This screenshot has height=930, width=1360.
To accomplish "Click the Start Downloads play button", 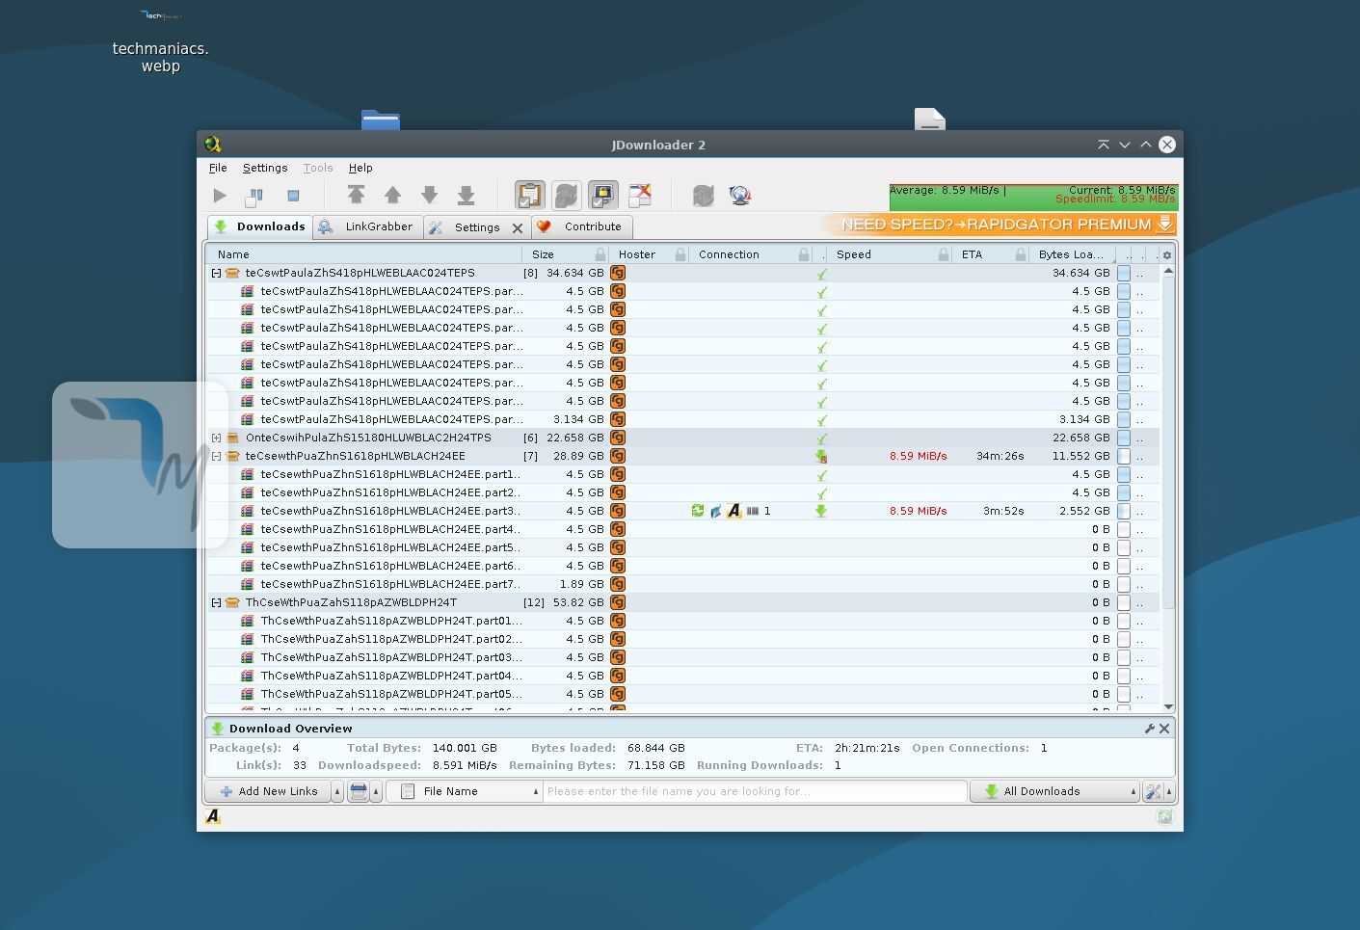I will point(220,196).
